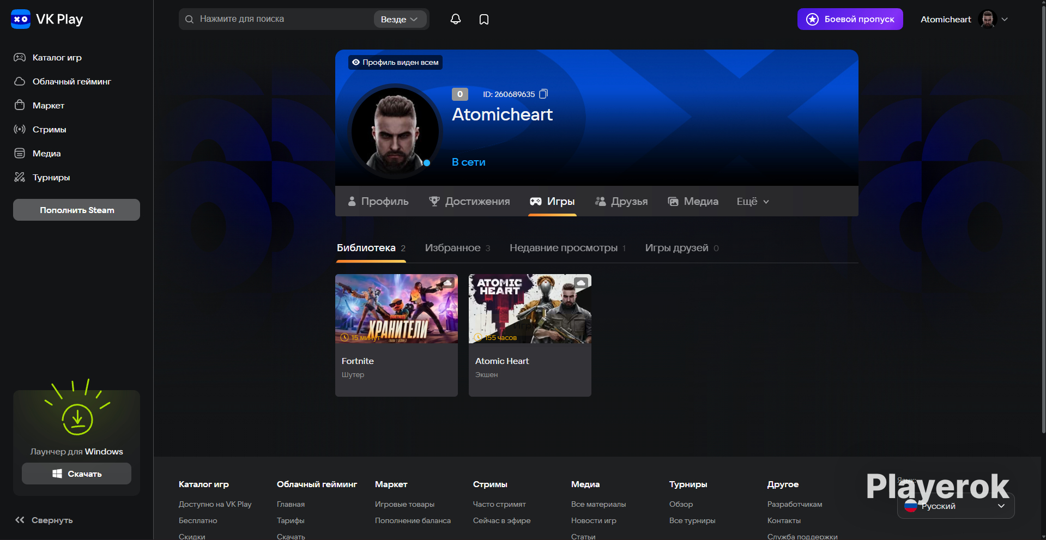Open footer link Сейчас в эфире
1046x540 pixels.
(501, 520)
